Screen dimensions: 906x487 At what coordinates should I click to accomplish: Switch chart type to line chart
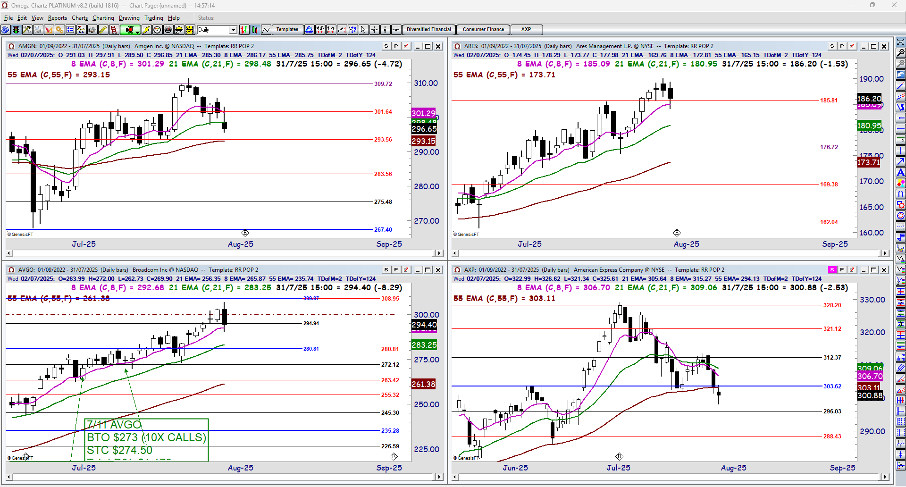tap(266, 30)
